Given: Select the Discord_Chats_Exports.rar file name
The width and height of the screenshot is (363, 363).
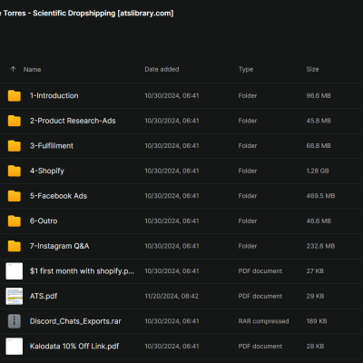Looking at the screenshot, I should pos(75,321).
